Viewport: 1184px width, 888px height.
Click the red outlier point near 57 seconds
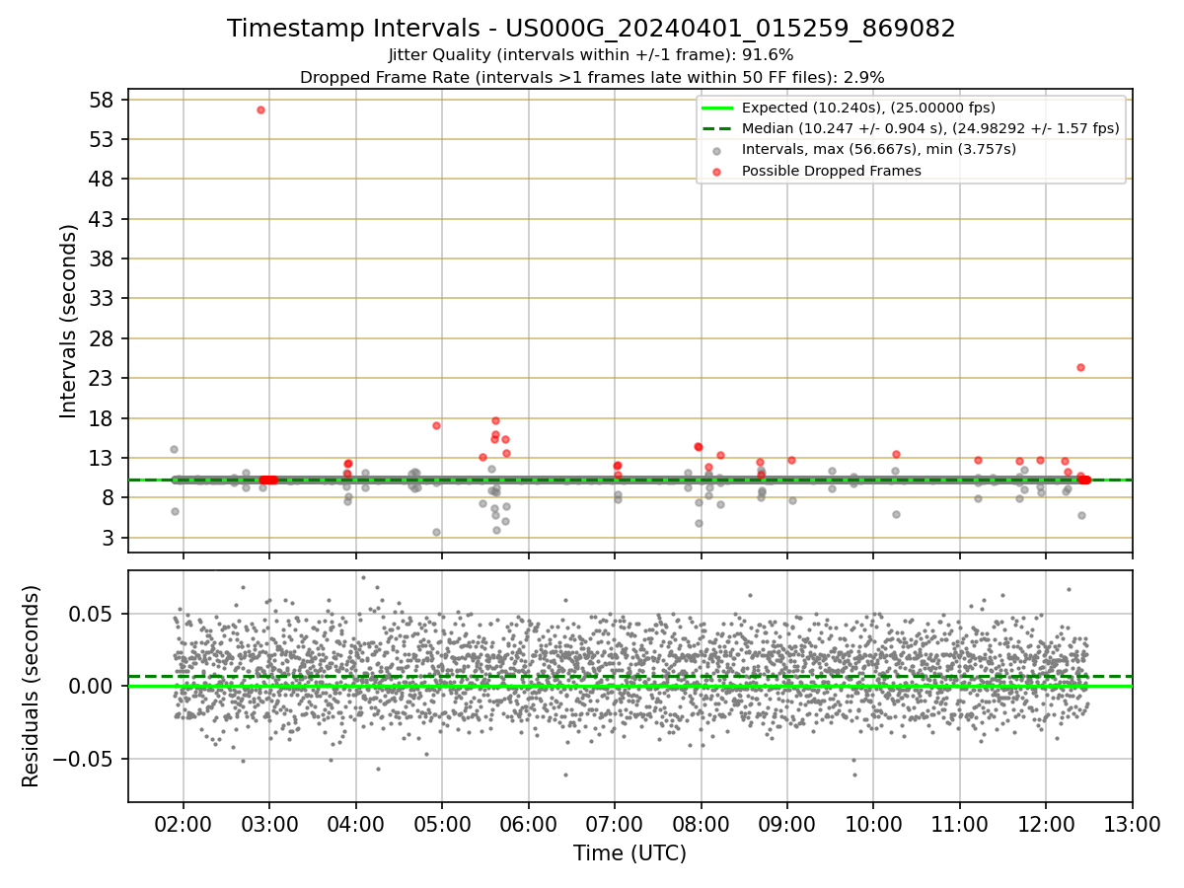[x=260, y=110]
